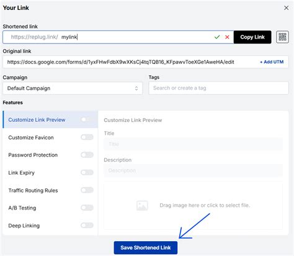The width and height of the screenshot is (294, 256).
Task: Enable the A/B Testing toggle
Action: (87, 208)
